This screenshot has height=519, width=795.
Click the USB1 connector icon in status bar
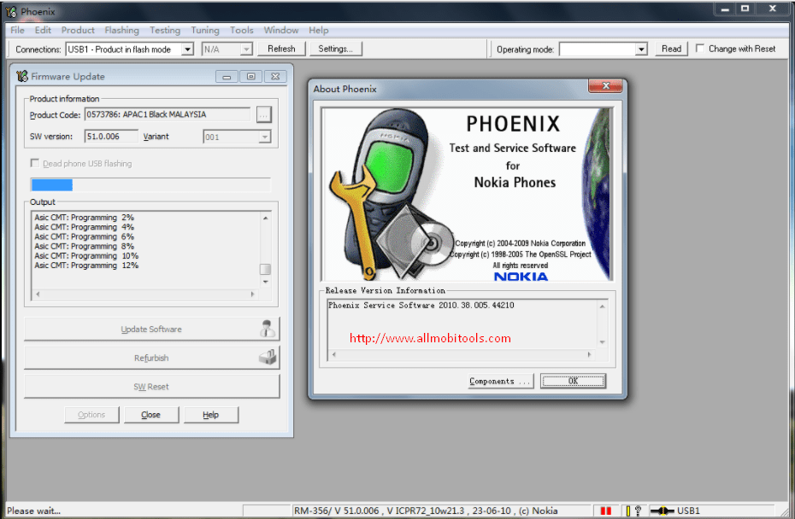pyautogui.click(x=662, y=510)
